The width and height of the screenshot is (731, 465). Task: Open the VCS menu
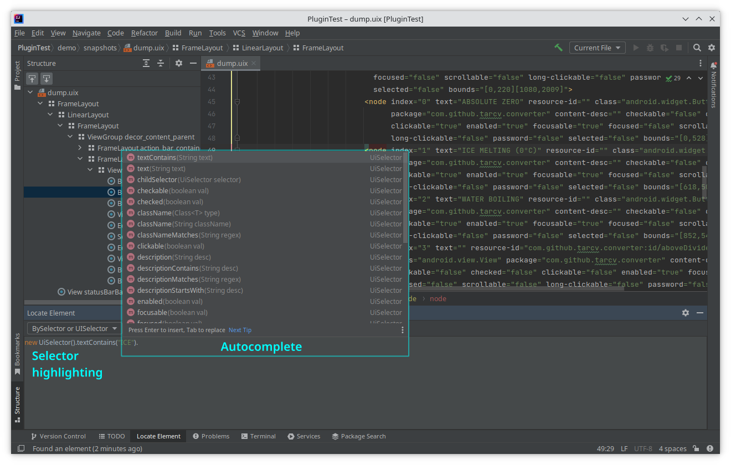point(239,33)
